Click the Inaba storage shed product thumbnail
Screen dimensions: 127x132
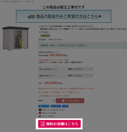(16, 38)
